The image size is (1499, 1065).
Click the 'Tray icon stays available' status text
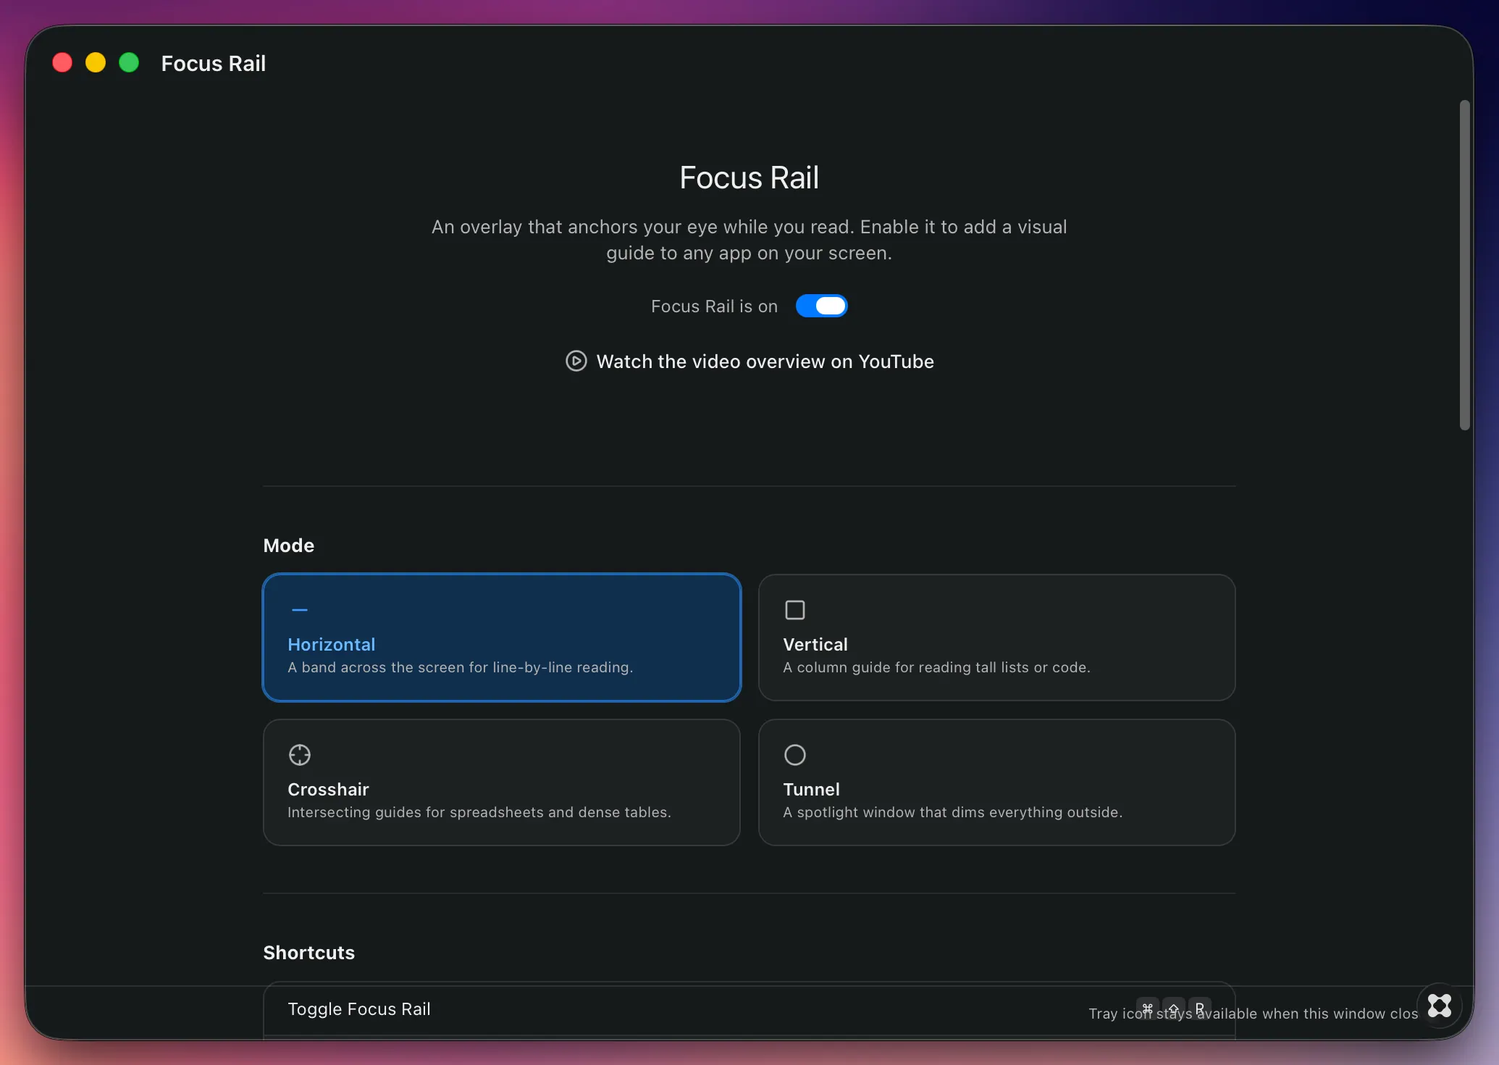tap(1254, 1014)
